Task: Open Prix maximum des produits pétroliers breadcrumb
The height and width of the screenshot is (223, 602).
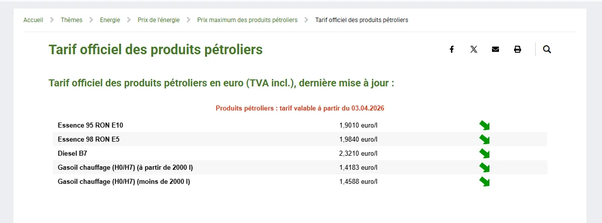Action: tap(247, 20)
